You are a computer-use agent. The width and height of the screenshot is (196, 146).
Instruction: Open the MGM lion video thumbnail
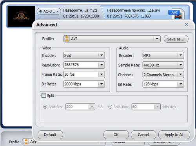pyautogui.click(x=21, y=16)
